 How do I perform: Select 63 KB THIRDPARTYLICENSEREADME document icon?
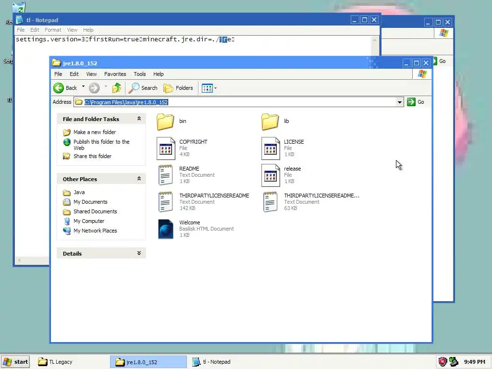tap(270, 202)
